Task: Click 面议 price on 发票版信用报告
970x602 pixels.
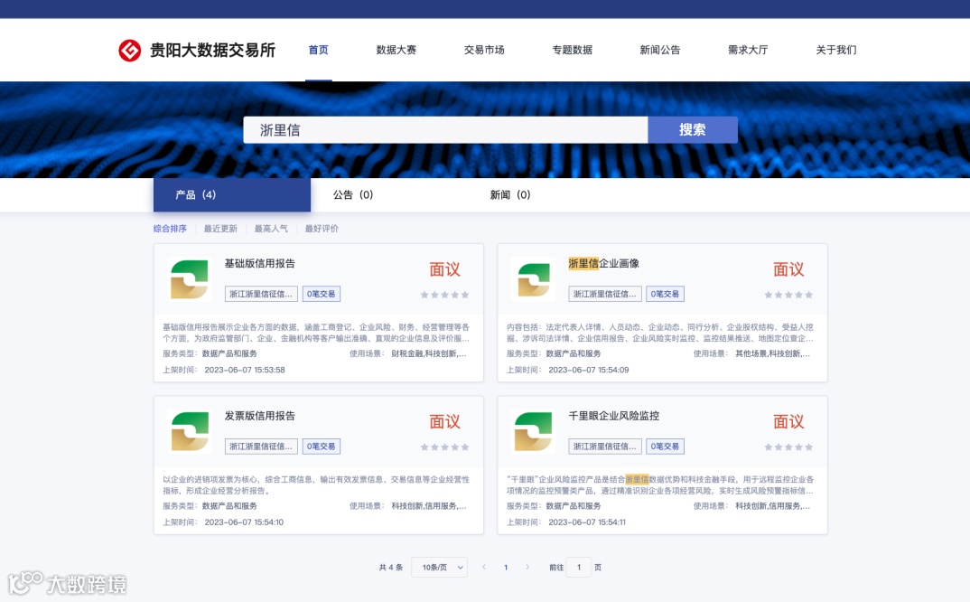Action: 444,422
